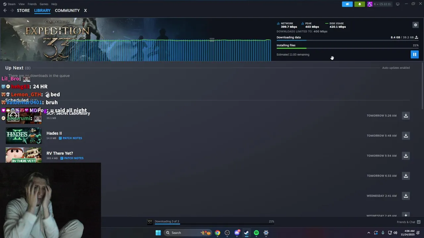Switch to the STORE tab
This screenshot has height=238, width=424.
coord(23,11)
